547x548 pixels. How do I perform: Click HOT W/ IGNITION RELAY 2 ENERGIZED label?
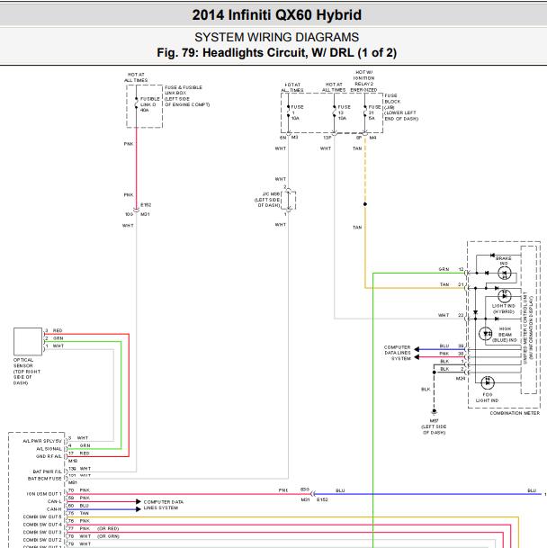pyautogui.click(x=363, y=81)
